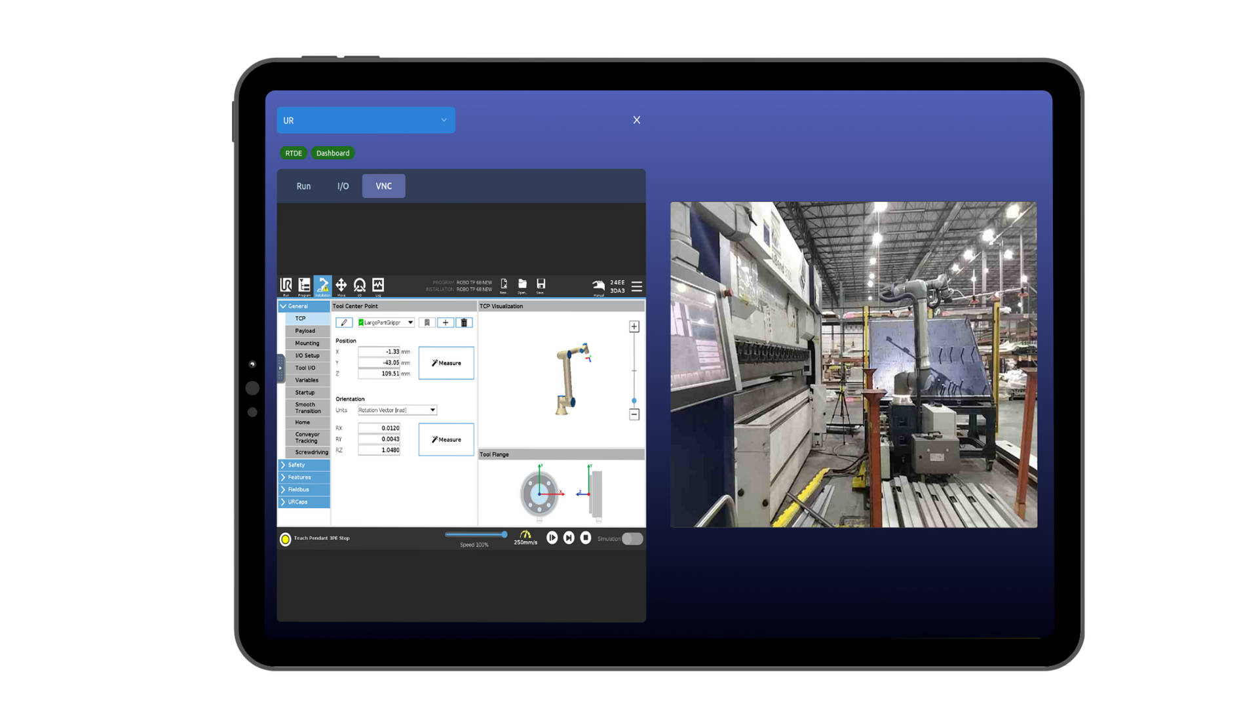Click the X position field
Image resolution: width=1258 pixels, height=708 pixels.
pyautogui.click(x=379, y=352)
